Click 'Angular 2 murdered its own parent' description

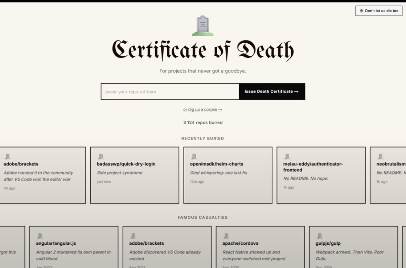(73, 255)
